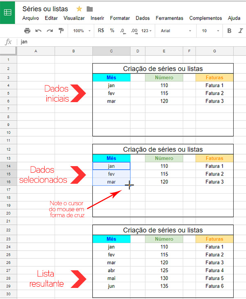246x299 pixels.
Task: Click cell 125 in row 27
Action: (x=164, y=270)
